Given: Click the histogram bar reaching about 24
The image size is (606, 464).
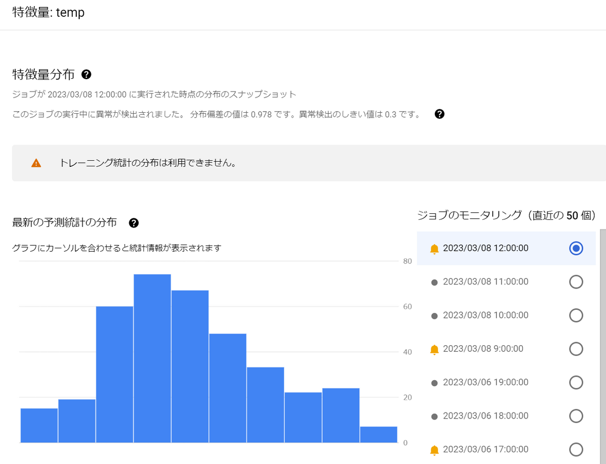Looking at the screenshot, I should 341,415.
